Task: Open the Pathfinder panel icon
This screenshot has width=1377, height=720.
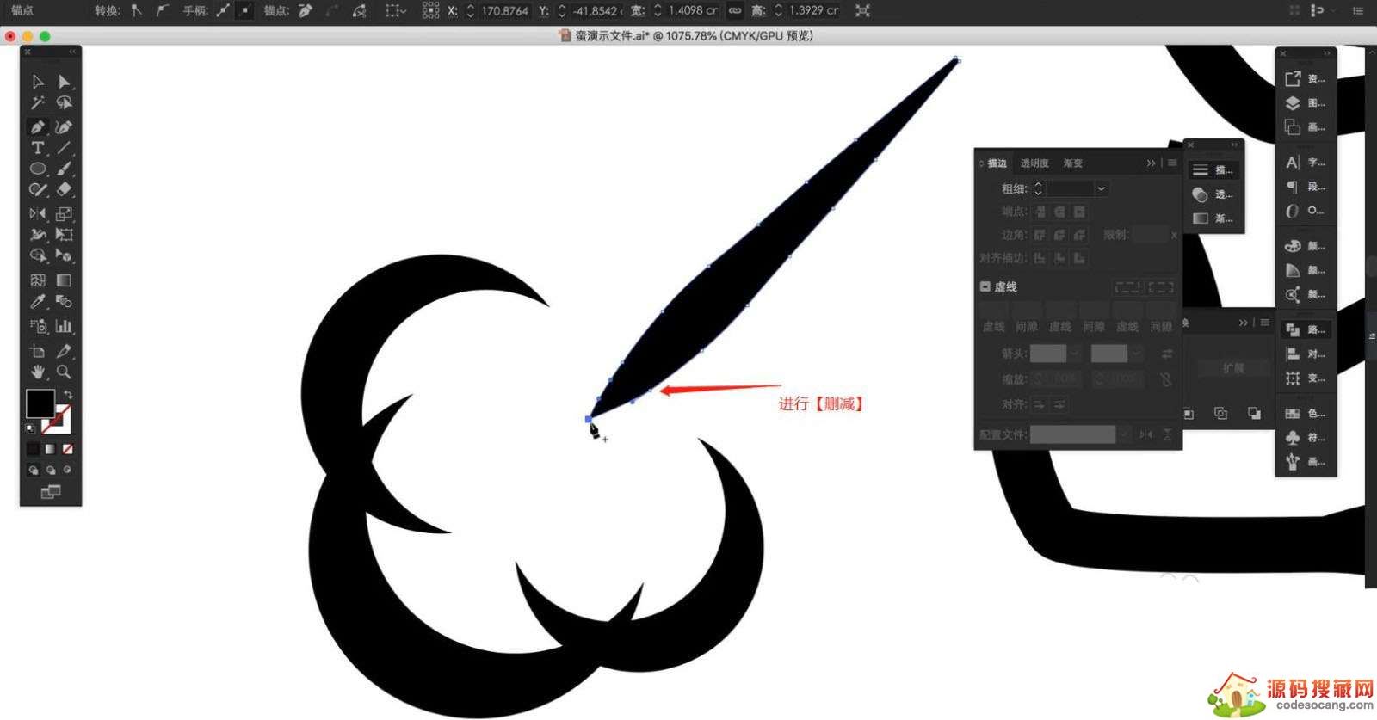Action: (x=1293, y=329)
